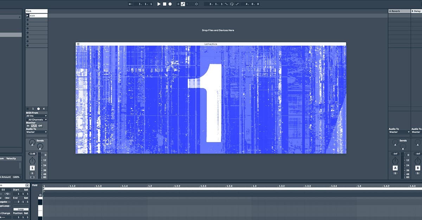
Task: Open the MIDI From All Ins dropdown
Action: point(36,116)
